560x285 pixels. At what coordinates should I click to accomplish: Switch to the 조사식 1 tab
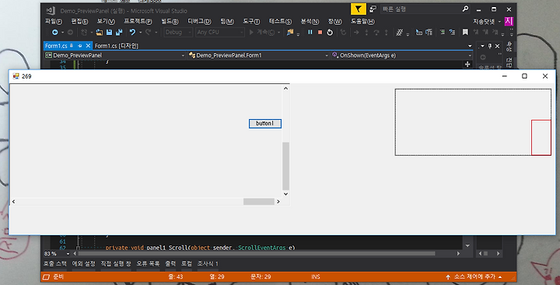point(208,263)
